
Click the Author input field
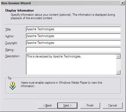tap(73, 36)
